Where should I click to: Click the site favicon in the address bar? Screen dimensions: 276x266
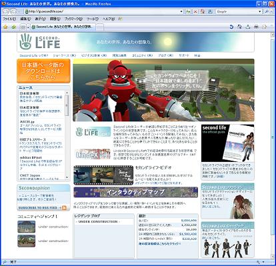tap(27, 11)
